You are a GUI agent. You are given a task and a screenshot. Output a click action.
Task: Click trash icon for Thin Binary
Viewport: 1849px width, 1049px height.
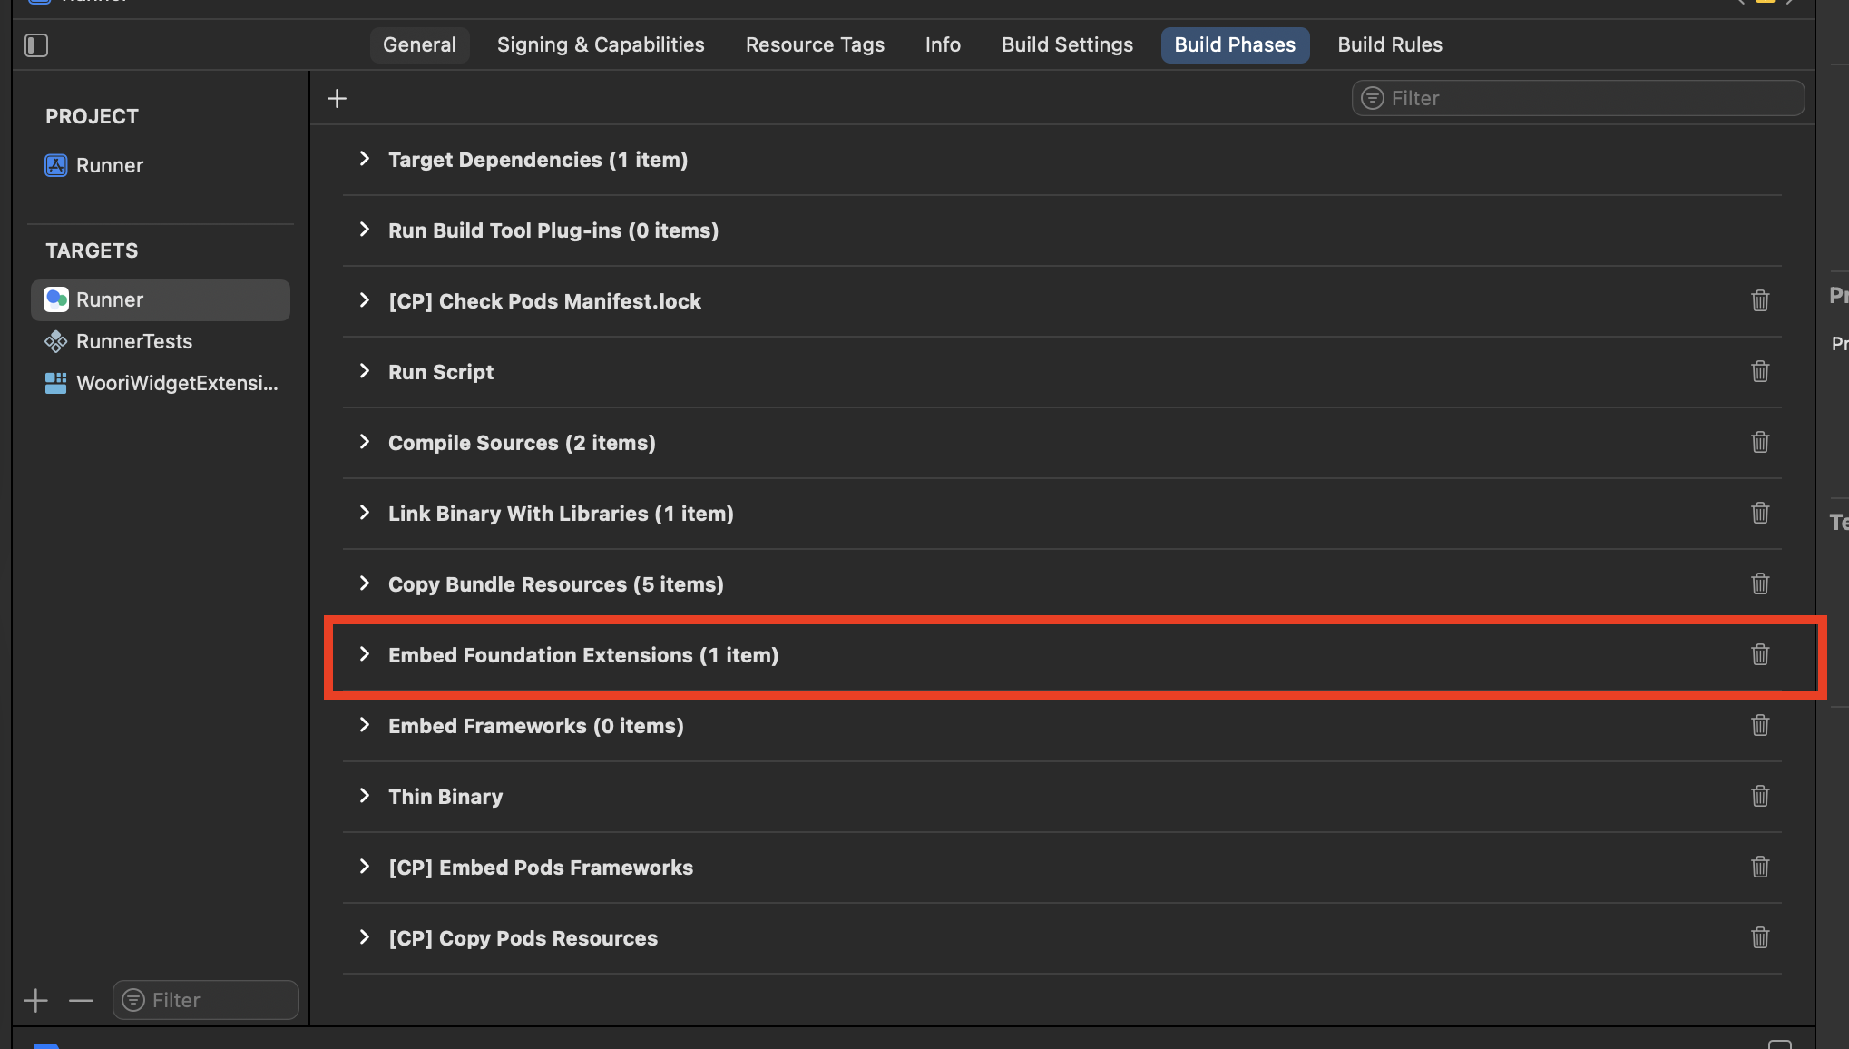click(x=1759, y=796)
